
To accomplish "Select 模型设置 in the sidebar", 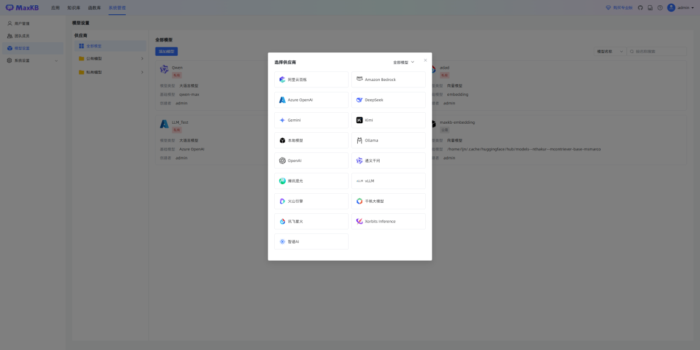I will coord(32,48).
